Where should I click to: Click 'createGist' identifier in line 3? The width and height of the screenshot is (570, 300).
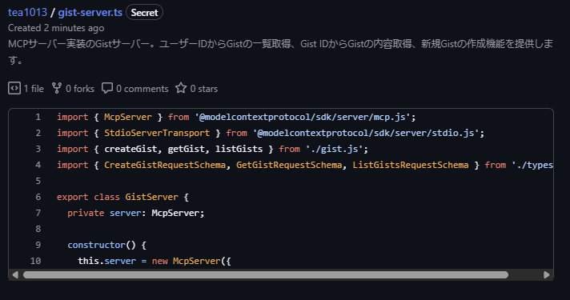[130, 149]
